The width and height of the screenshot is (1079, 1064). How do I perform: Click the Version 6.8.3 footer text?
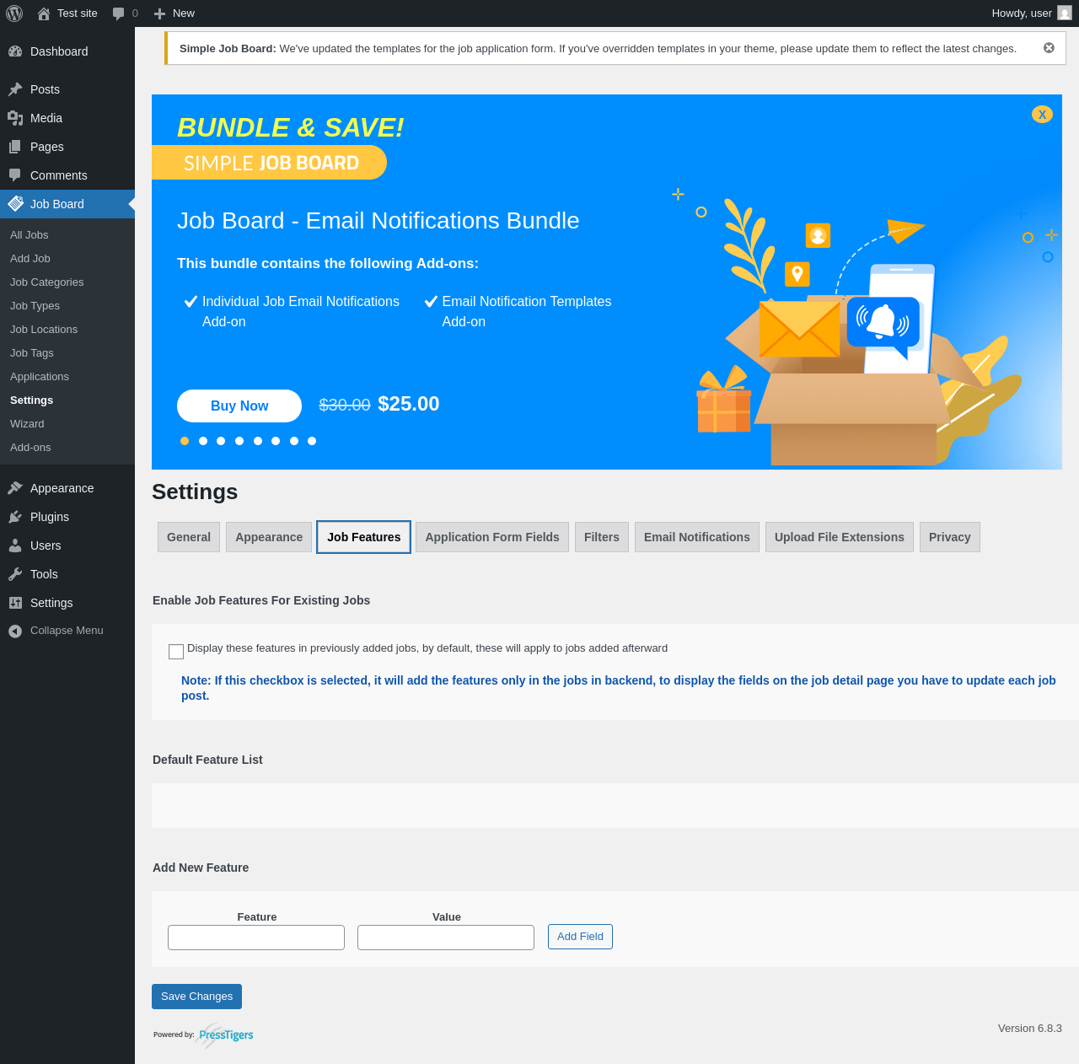pyautogui.click(x=1030, y=1029)
